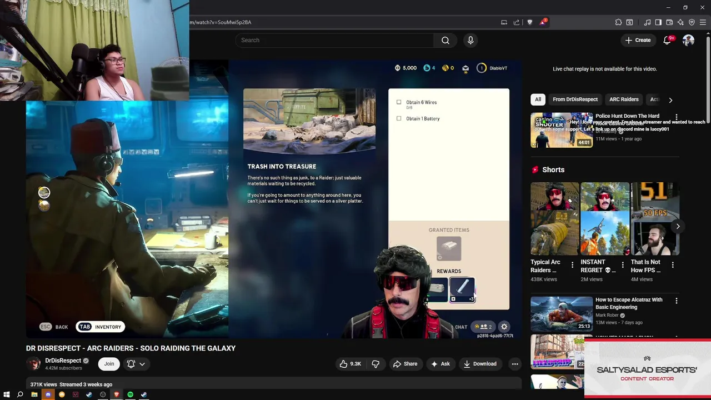Open Brave Leo AI sparkle icon

point(680,22)
